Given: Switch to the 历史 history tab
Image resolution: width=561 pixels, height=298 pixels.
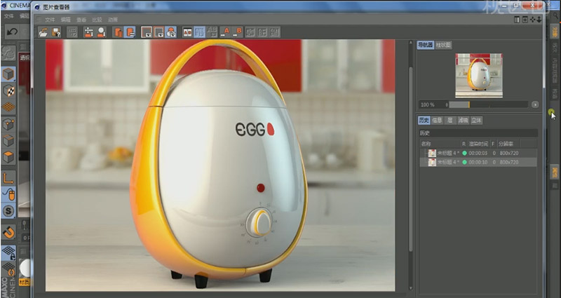Looking at the screenshot, I should pos(424,121).
